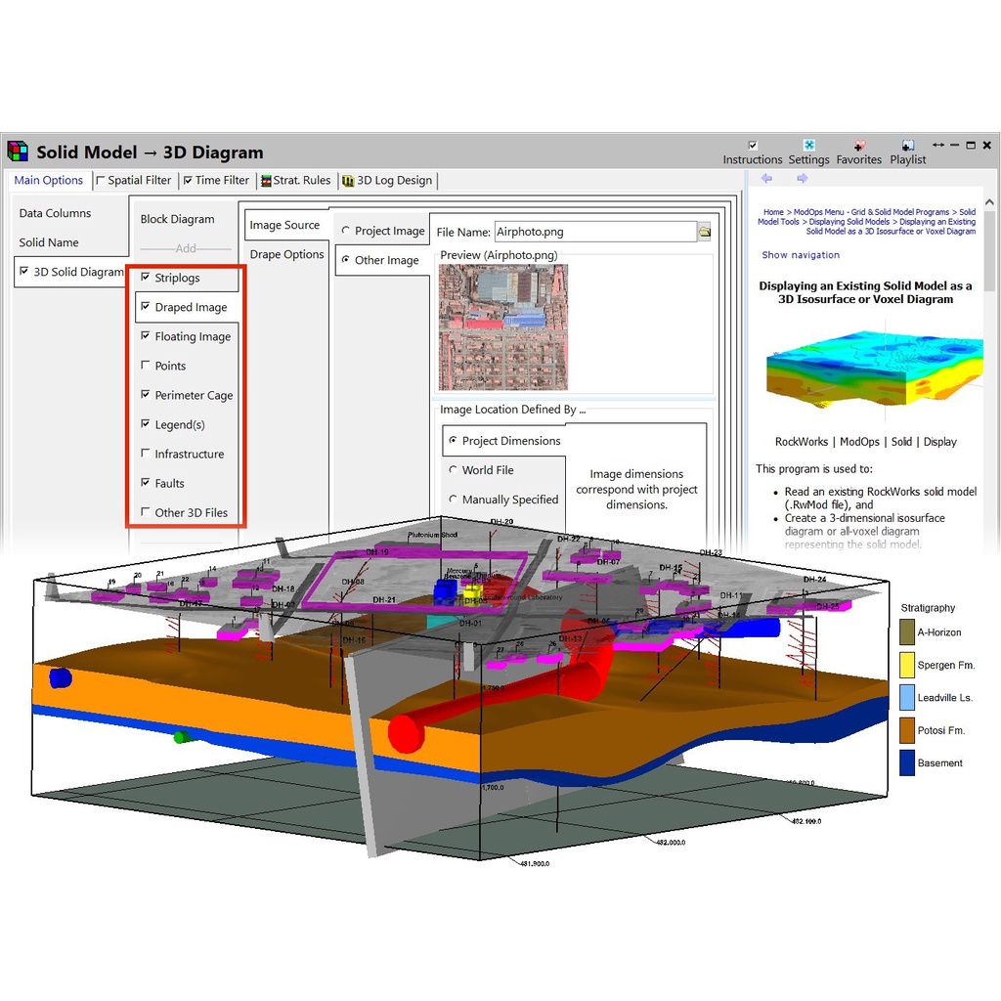Click the help panel forward arrow

pyautogui.click(x=802, y=179)
